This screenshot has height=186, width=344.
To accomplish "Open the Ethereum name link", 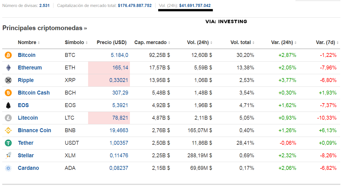I will pyautogui.click(x=30, y=68).
